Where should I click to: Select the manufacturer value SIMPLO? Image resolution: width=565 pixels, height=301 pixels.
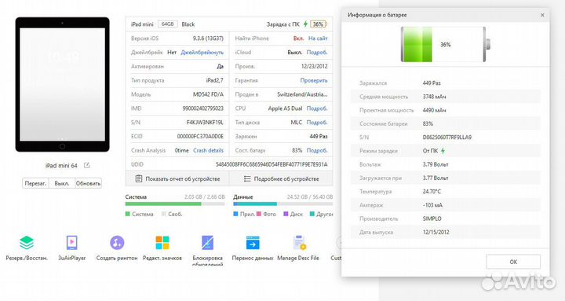pyautogui.click(x=432, y=218)
